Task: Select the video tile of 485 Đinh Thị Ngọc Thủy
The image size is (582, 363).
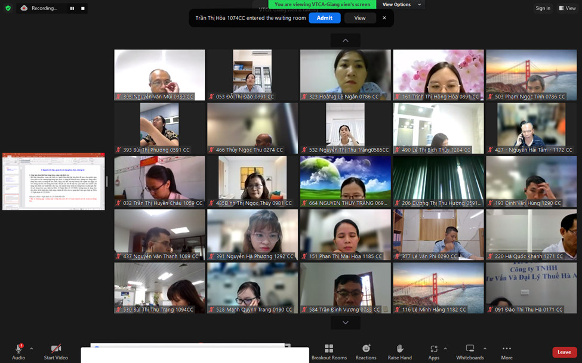Action: point(252,181)
